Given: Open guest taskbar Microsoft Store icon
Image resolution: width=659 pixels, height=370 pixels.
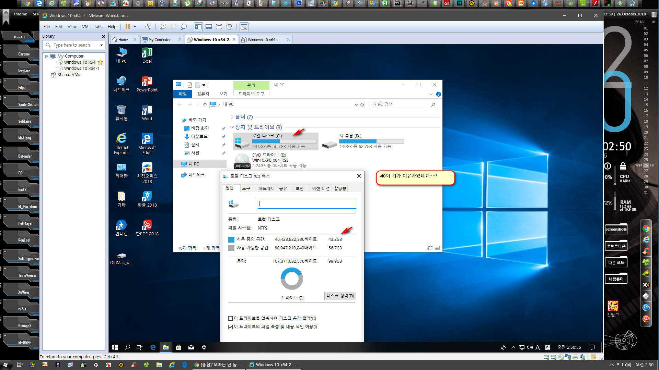Looking at the screenshot, I should 178,347.
